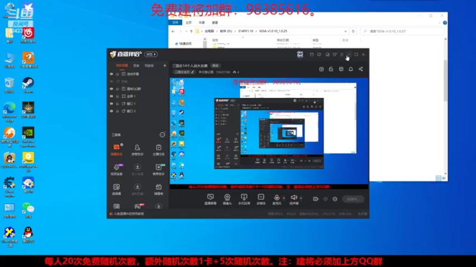Viewport: 476px width, 267px height.
Task: Toggle visibility of 窗口 2 source
Action: pyautogui.click(x=111, y=111)
